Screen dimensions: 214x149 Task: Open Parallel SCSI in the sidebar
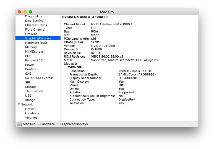pyautogui.click(x=34, y=60)
